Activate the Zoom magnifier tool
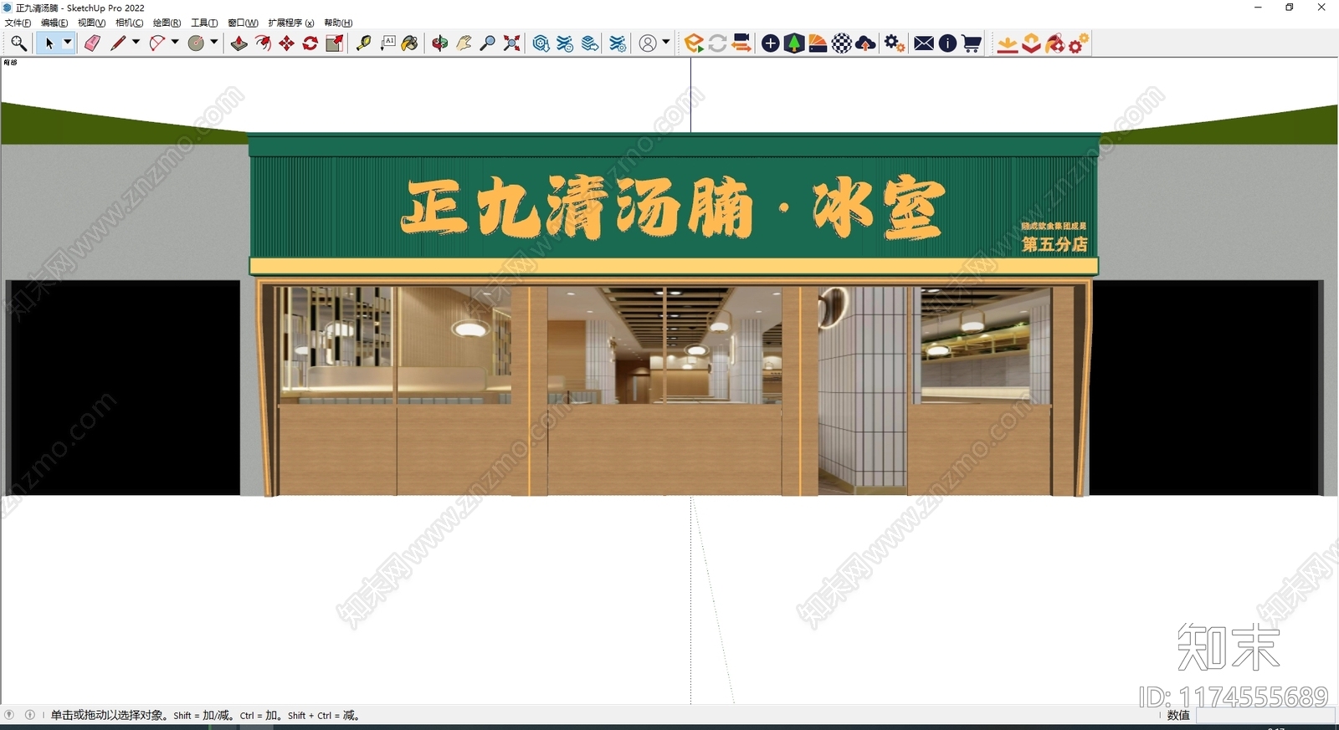Screen dimensions: 1339x730 tap(487, 43)
